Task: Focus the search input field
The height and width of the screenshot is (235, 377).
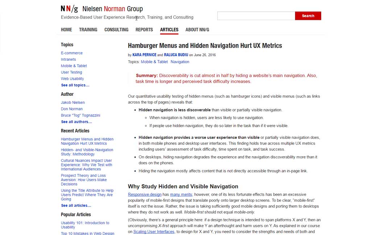Action: pos(256,16)
